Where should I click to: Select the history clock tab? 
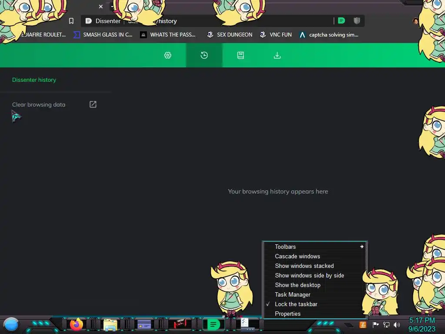[204, 55]
